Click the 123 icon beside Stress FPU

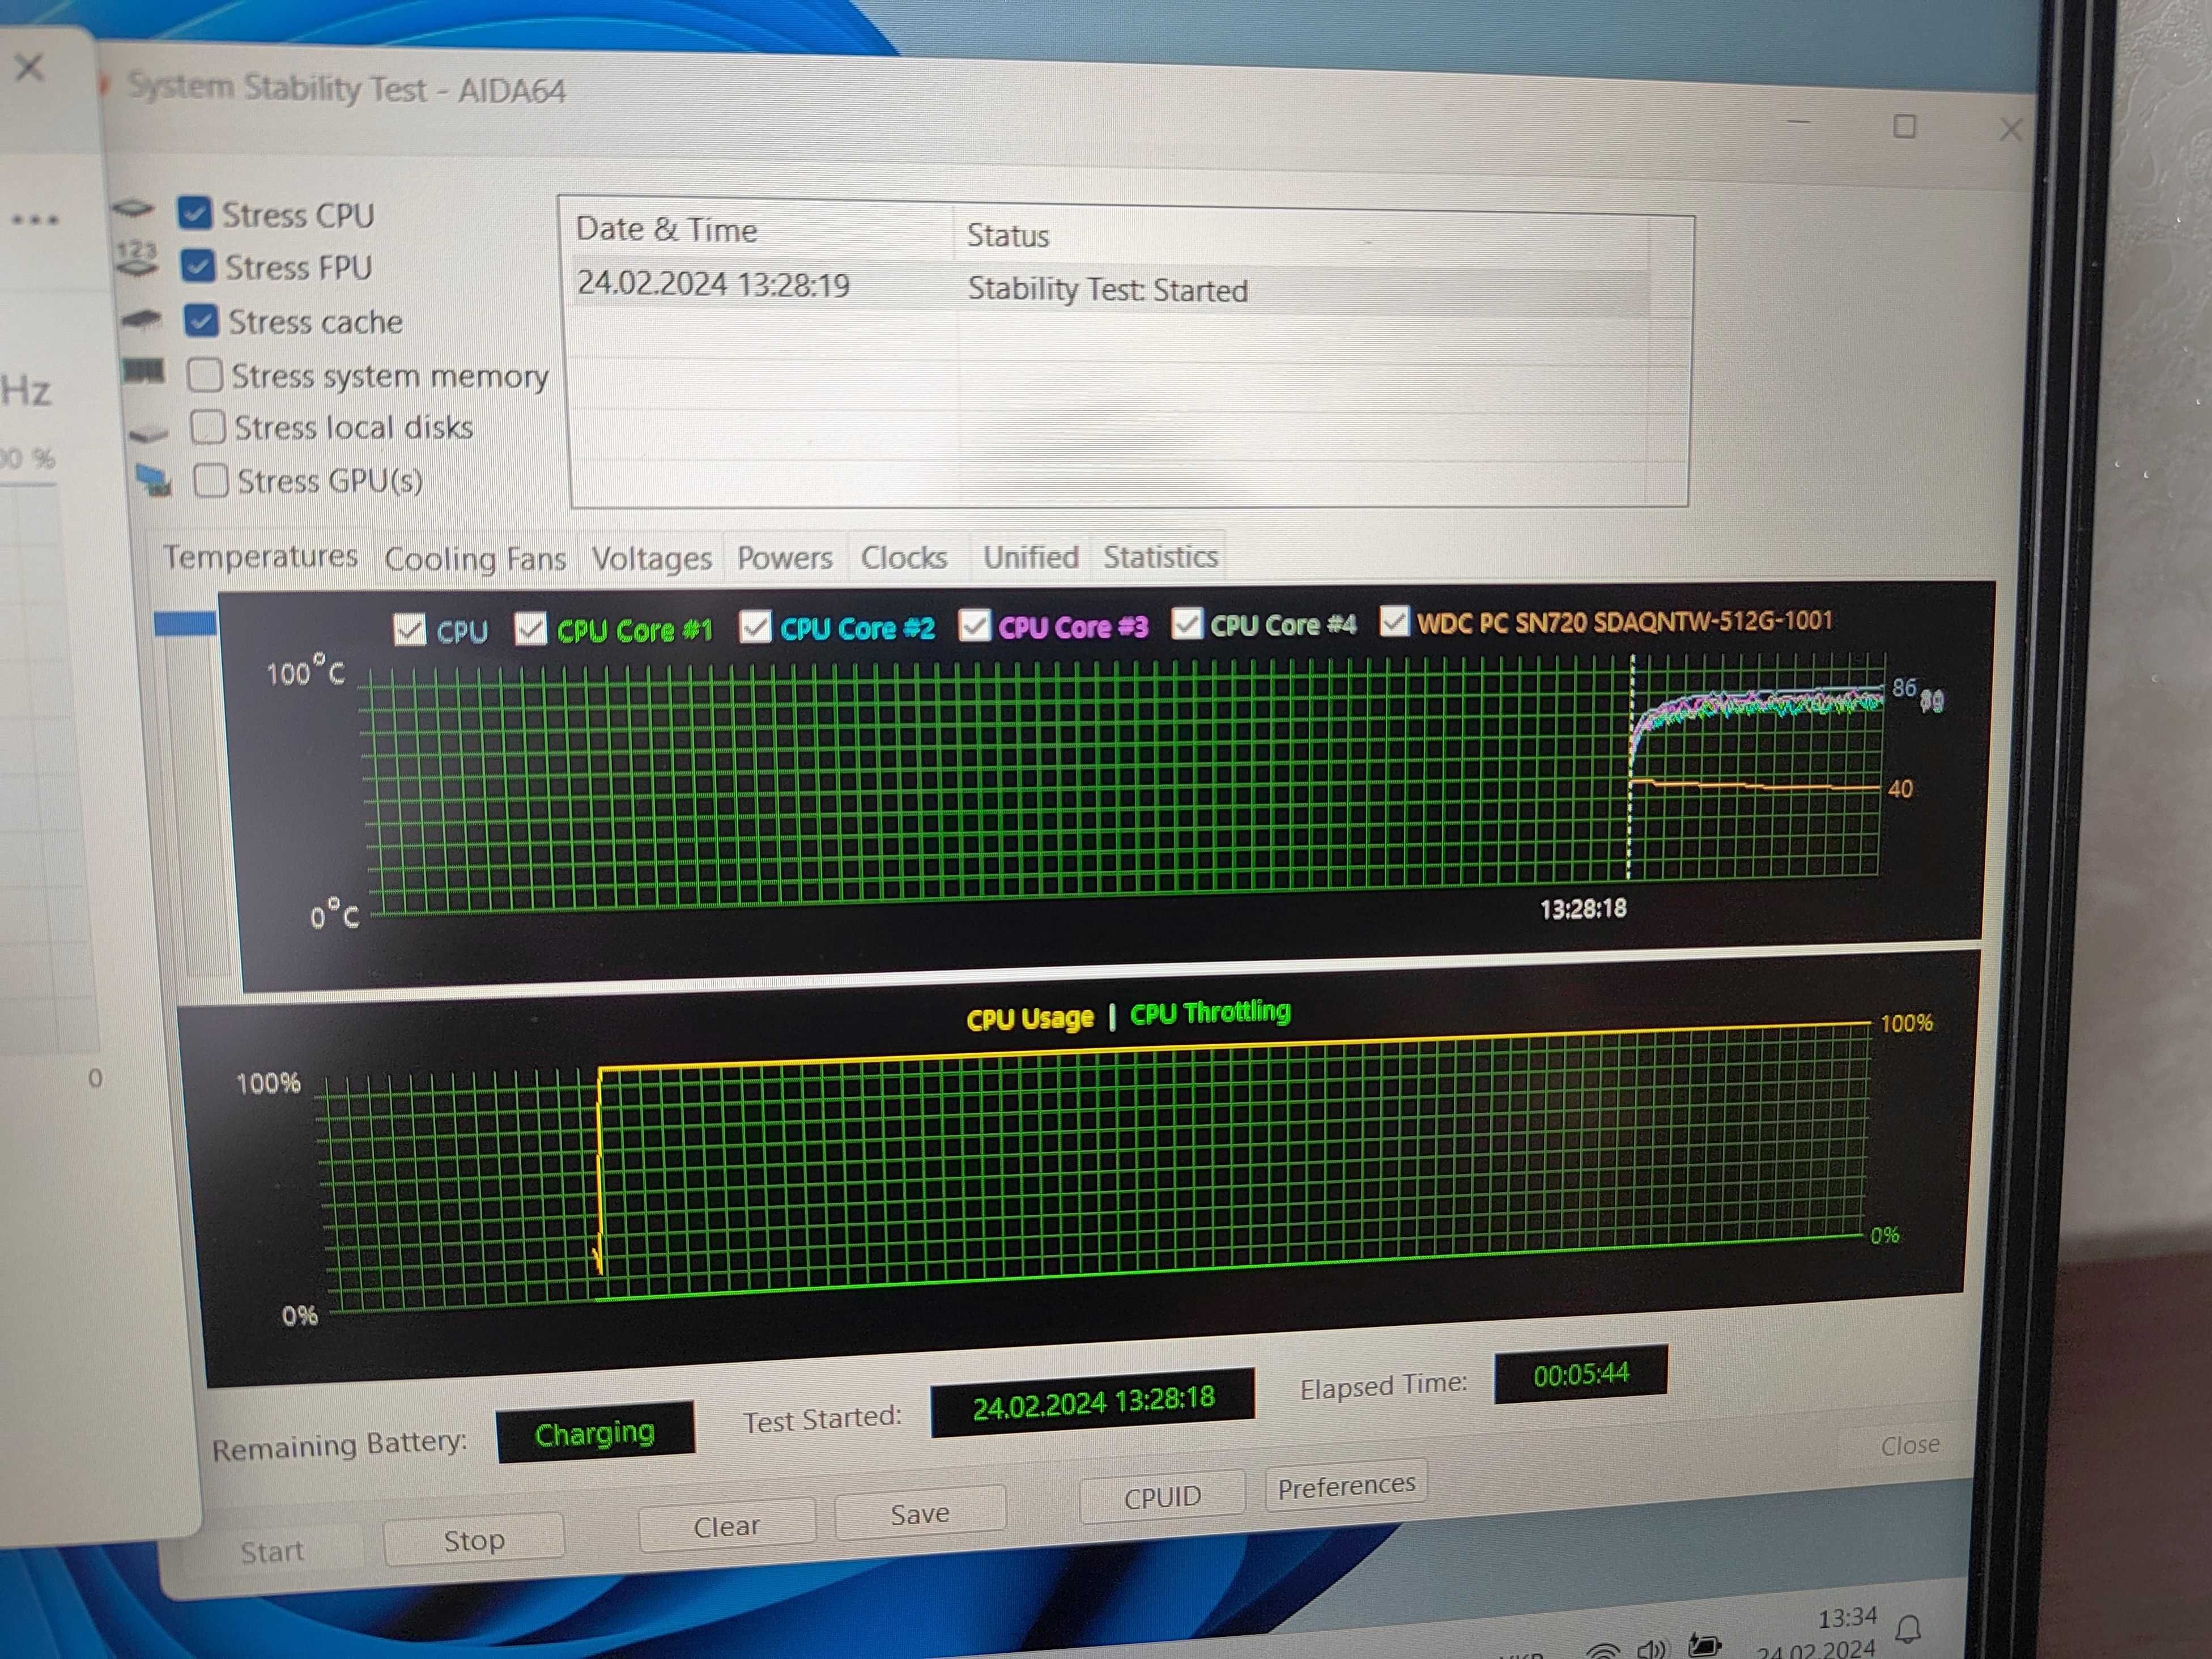coord(137,258)
